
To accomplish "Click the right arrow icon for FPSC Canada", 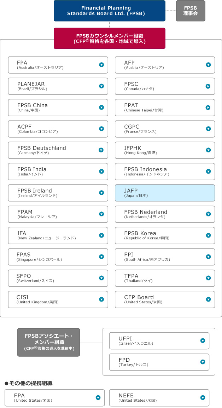I will [x=208, y=86].
